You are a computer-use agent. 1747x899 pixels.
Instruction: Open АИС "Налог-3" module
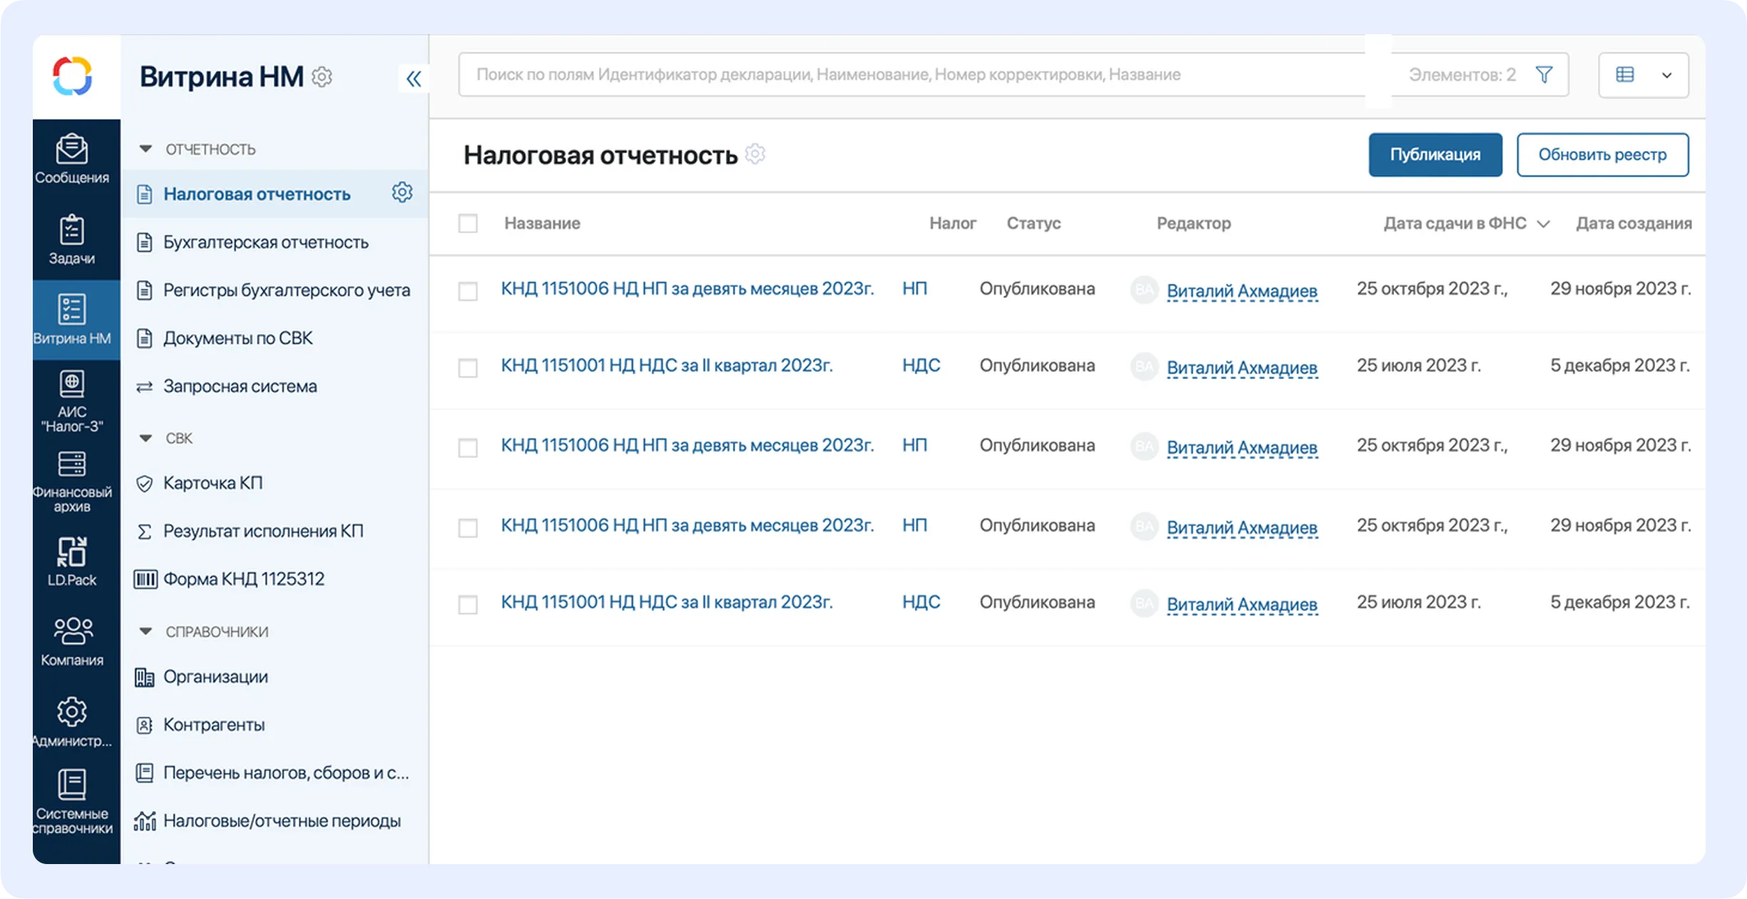click(73, 399)
